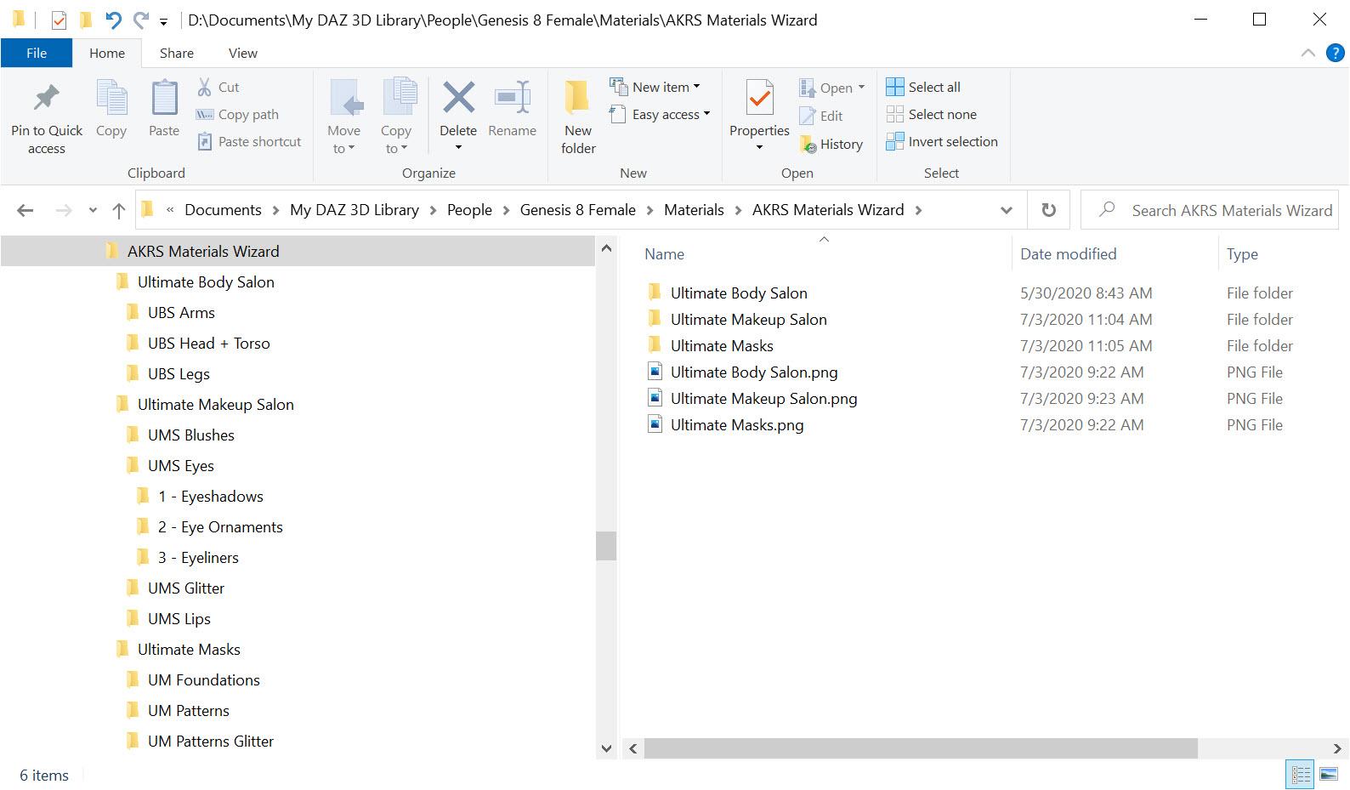Select Ultimate Masks folder in file list
Image resolution: width=1350 pixels, height=790 pixels.
pyautogui.click(x=722, y=345)
